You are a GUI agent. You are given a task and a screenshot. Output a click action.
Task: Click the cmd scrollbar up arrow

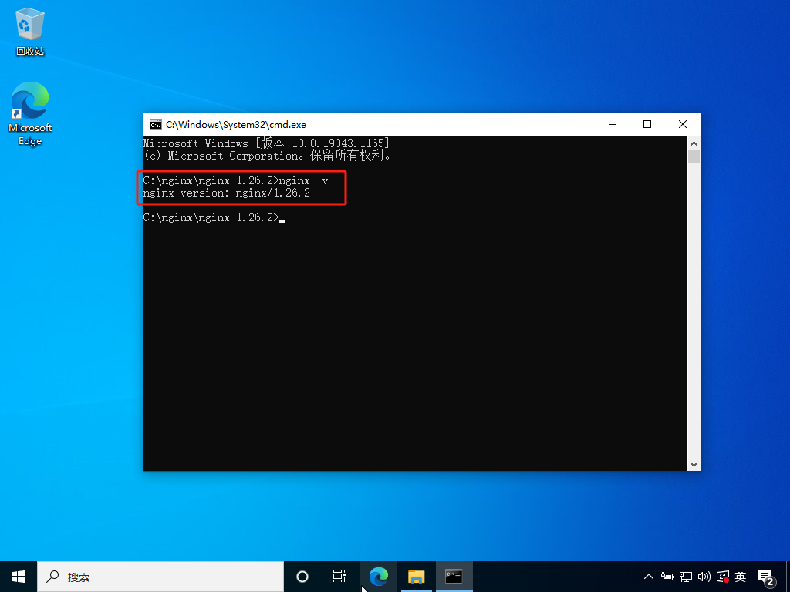point(694,143)
